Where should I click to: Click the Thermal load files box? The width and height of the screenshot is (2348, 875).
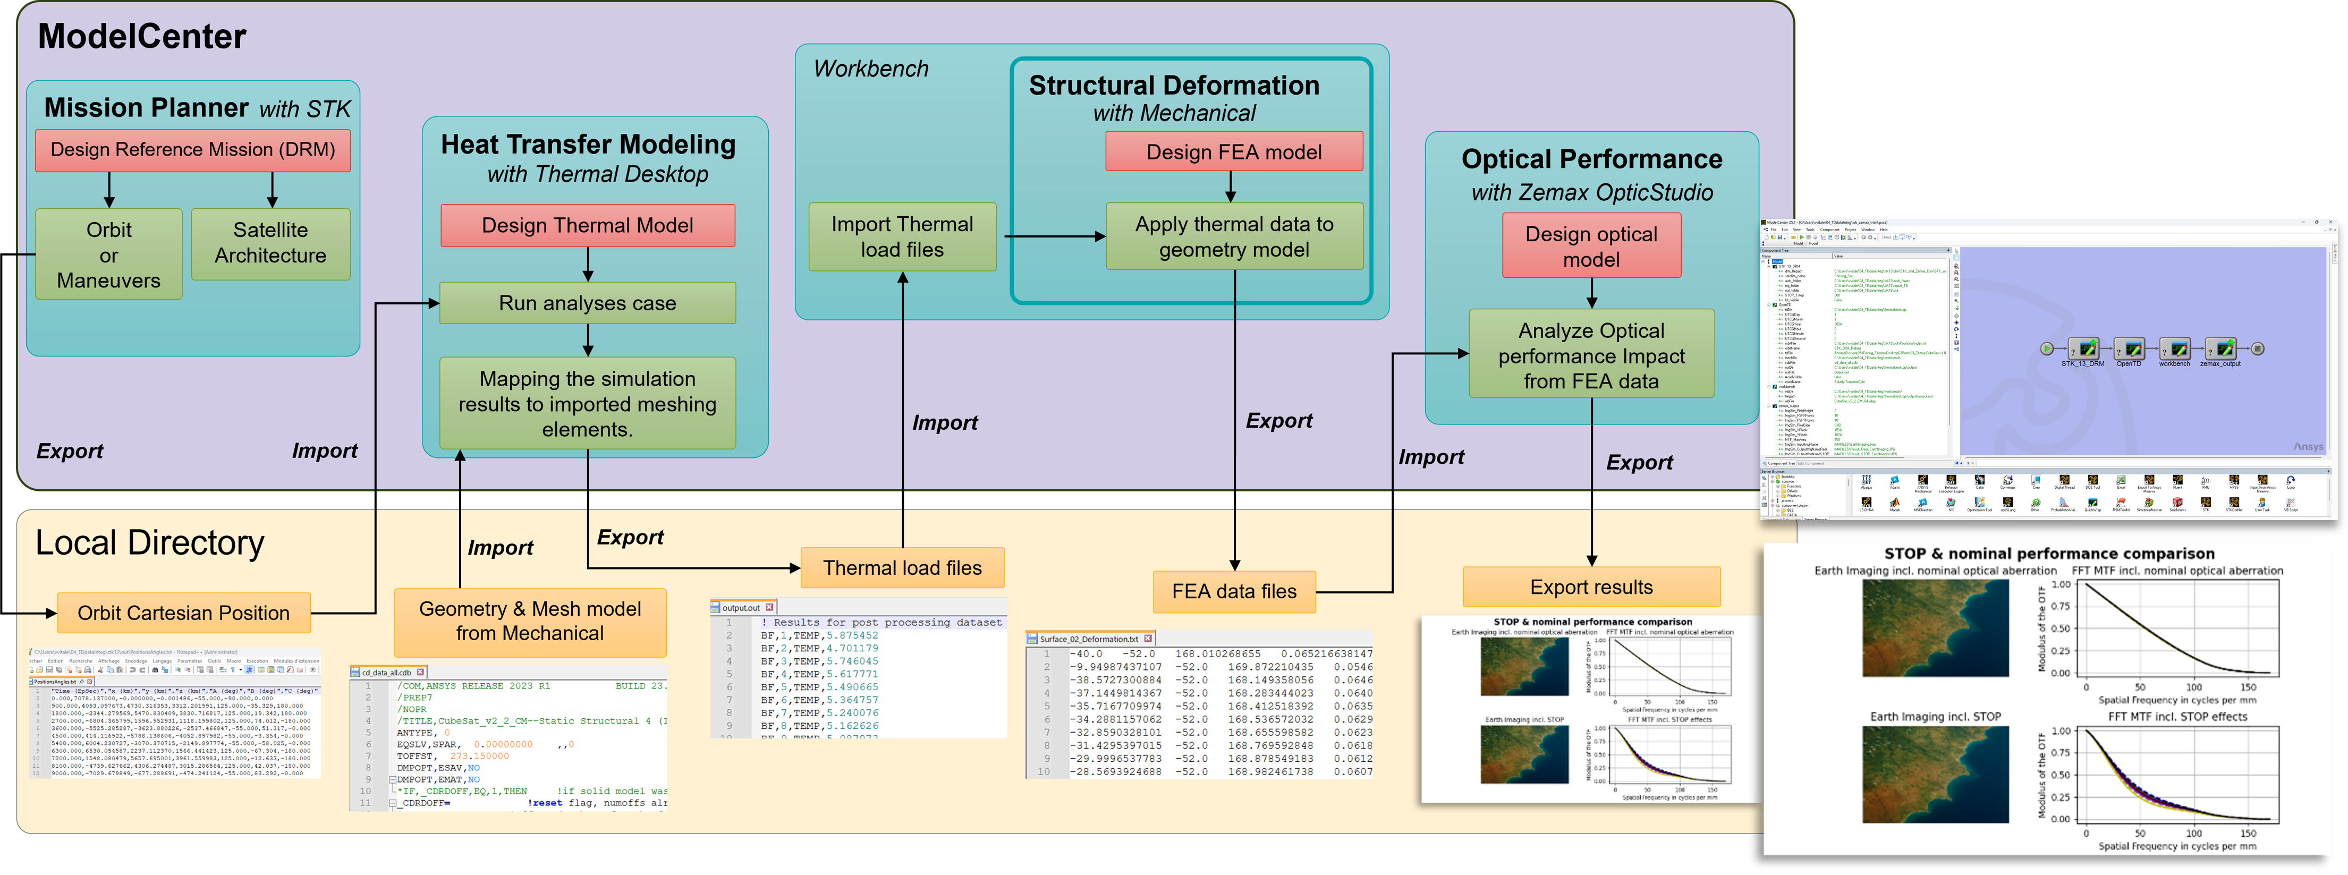[902, 568]
